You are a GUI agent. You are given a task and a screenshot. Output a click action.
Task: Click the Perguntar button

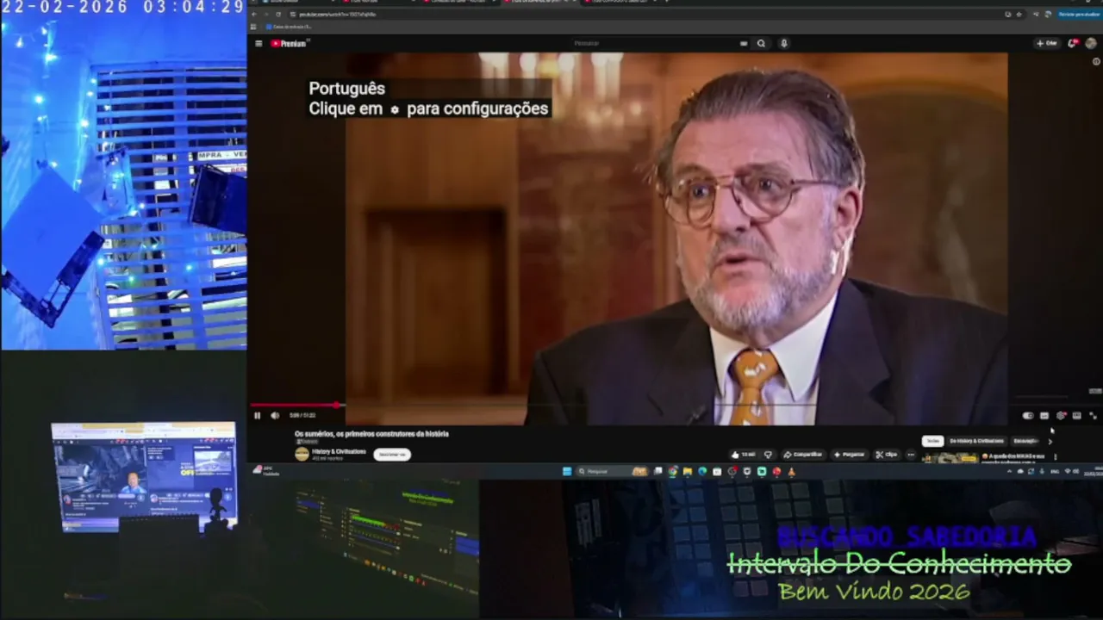(x=849, y=455)
